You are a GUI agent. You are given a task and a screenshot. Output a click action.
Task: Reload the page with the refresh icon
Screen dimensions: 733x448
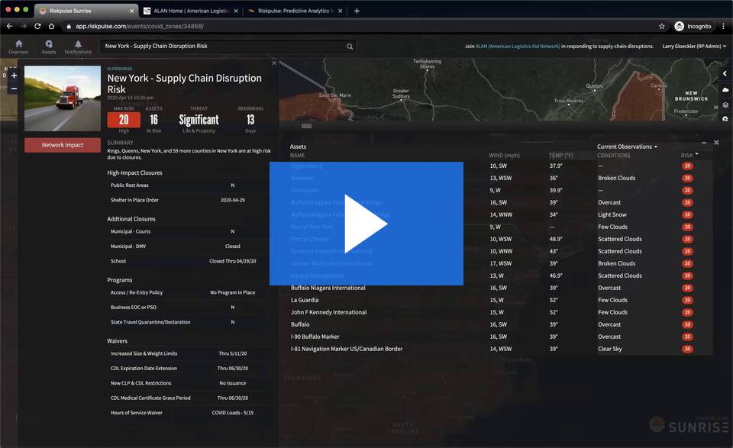(x=37, y=26)
